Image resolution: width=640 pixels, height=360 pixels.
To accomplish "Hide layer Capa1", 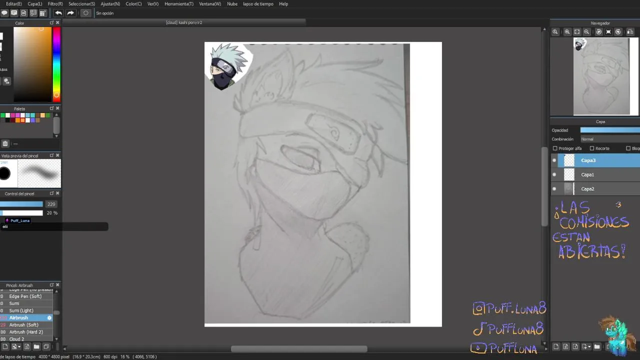I will pyautogui.click(x=554, y=174).
